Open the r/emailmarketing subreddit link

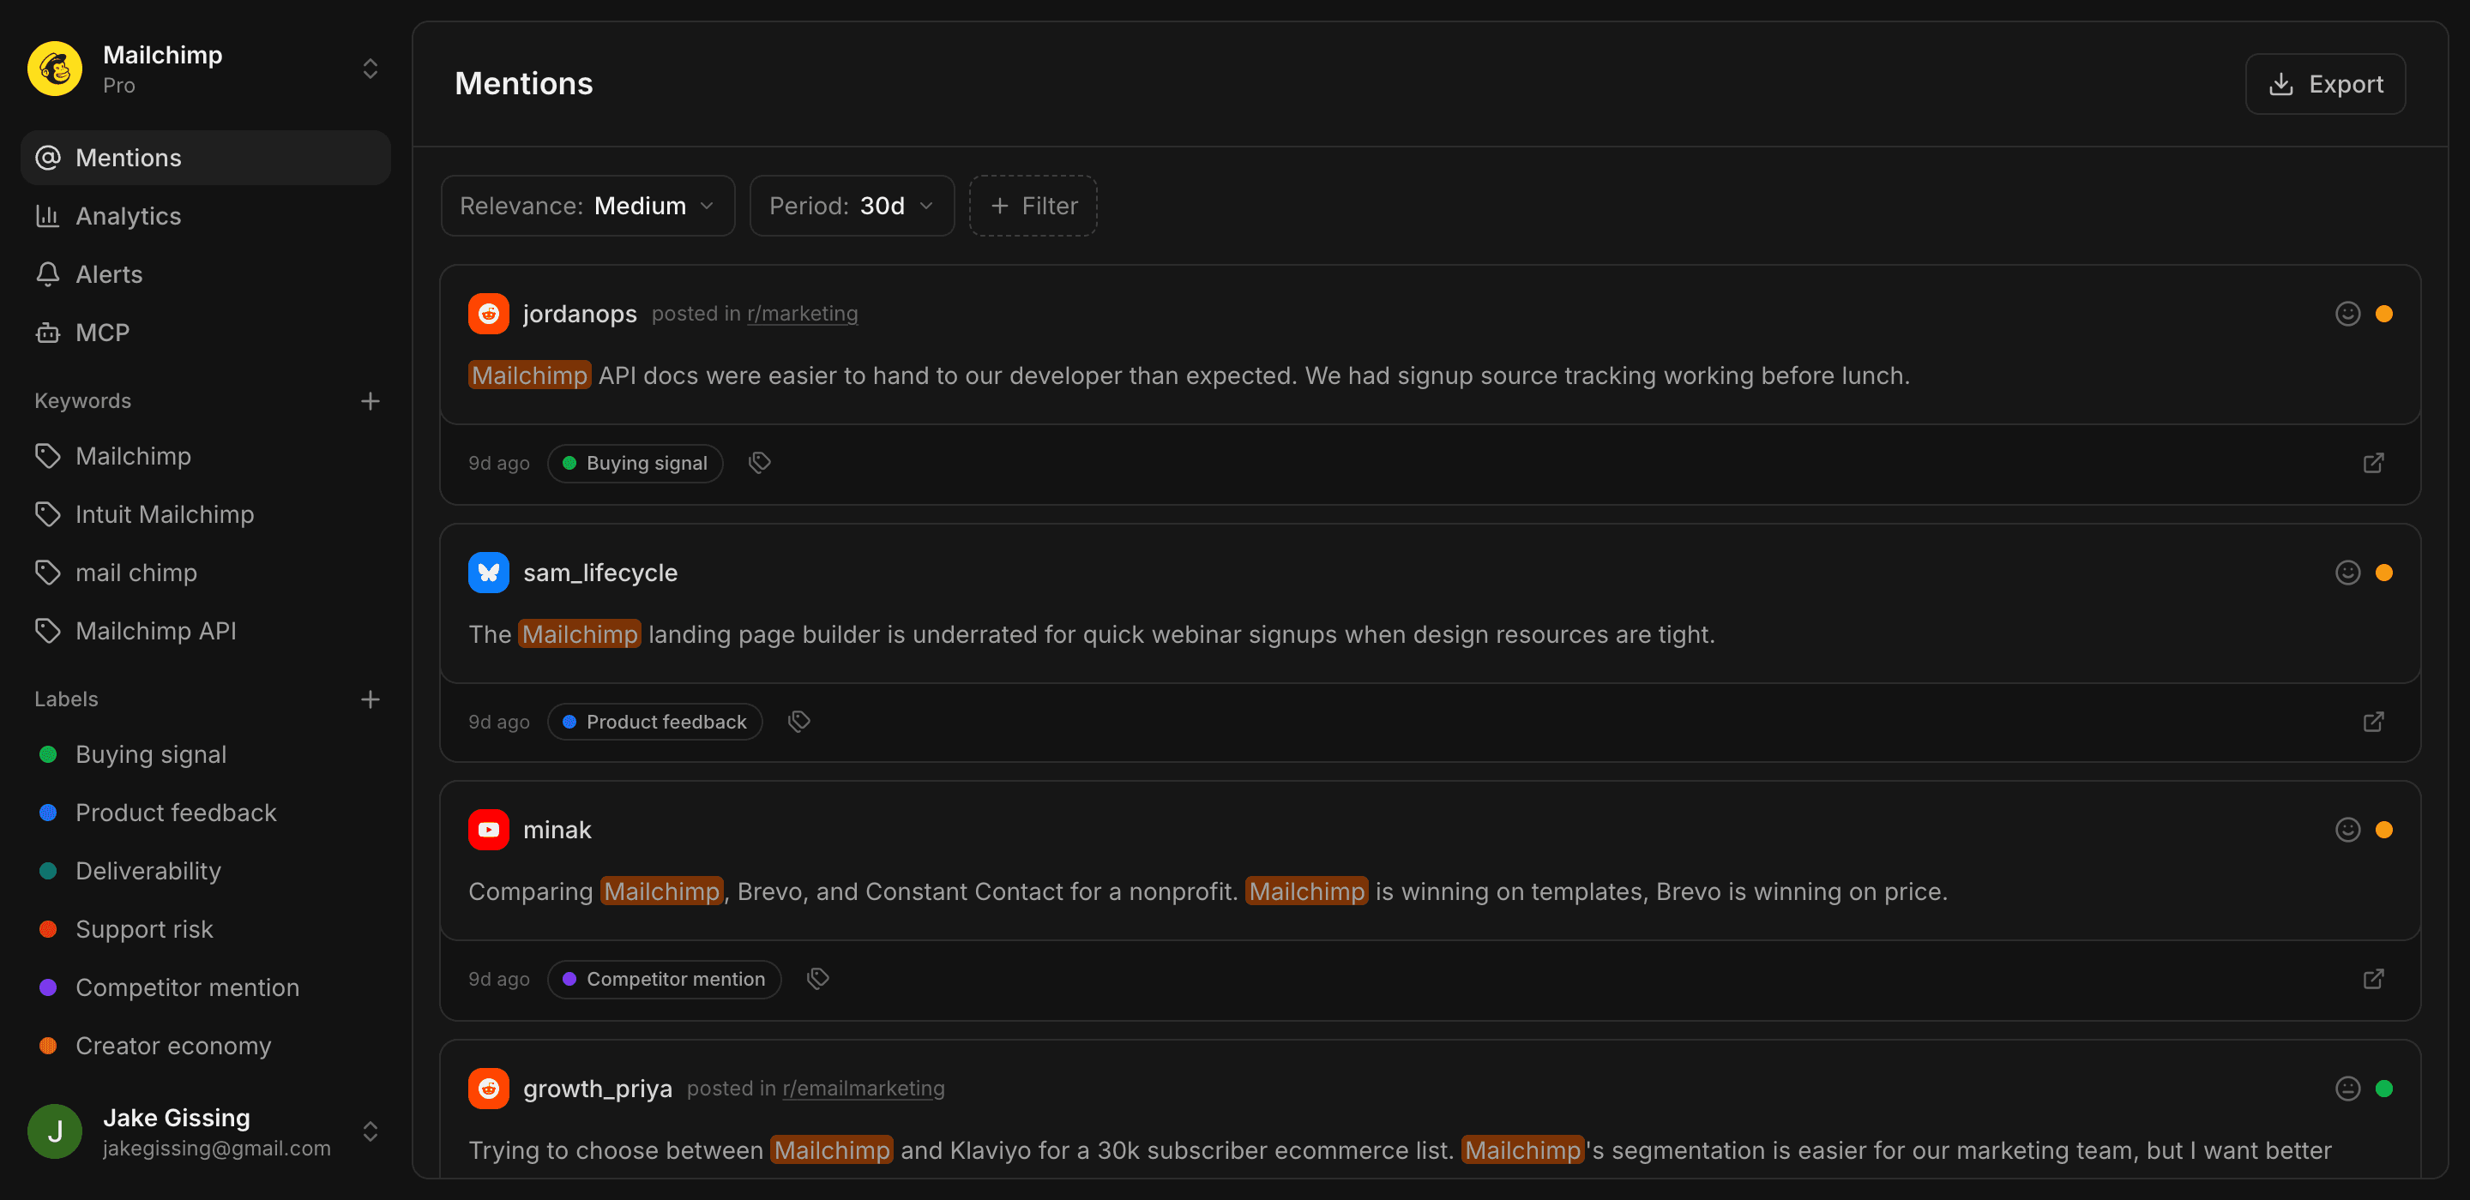tap(863, 1089)
